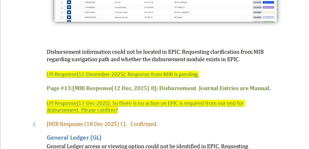Image resolution: width=309 pixels, height=149 pixels.
Task: Tick the checkbox for row 70MA02ZMBT
Action: pyautogui.click(x=62, y=2)
